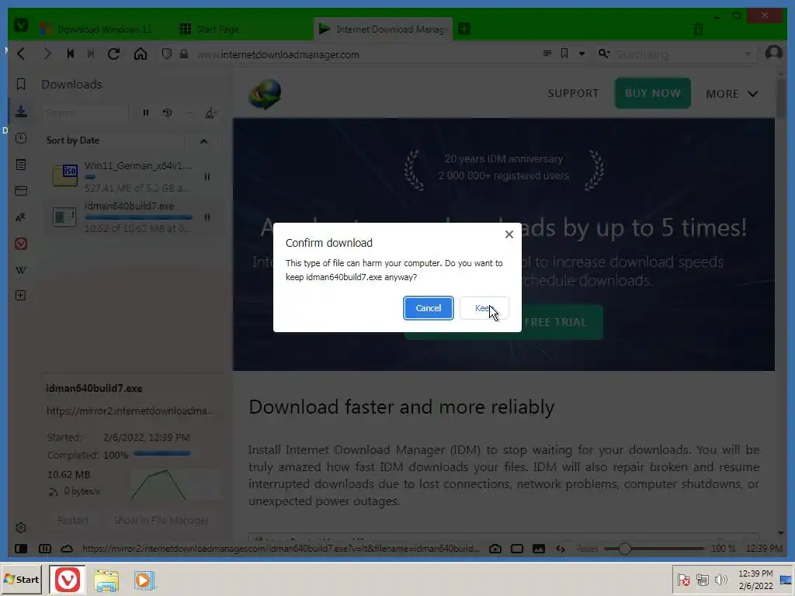Expand search engine dropdown arrow
This screenshot has width=795, height=596.
pos(748,54)
